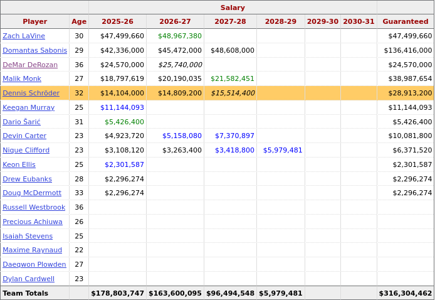
Task: Select Zach LaVine's $47,499,660 2025-26 salary
Action: [122, 36]
